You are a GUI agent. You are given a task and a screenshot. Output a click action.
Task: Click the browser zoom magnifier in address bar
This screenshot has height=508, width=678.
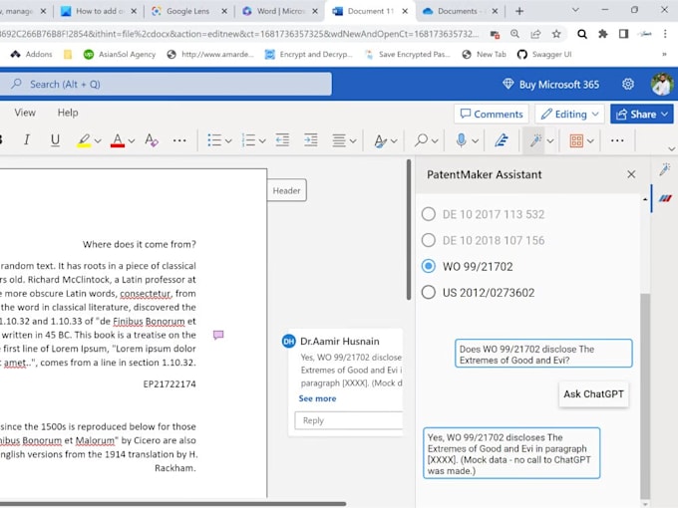pyautogui.click(x=514, y=34)
